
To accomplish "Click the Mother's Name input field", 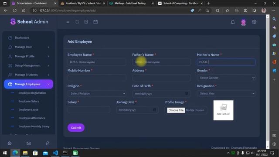I will (226, 62).
